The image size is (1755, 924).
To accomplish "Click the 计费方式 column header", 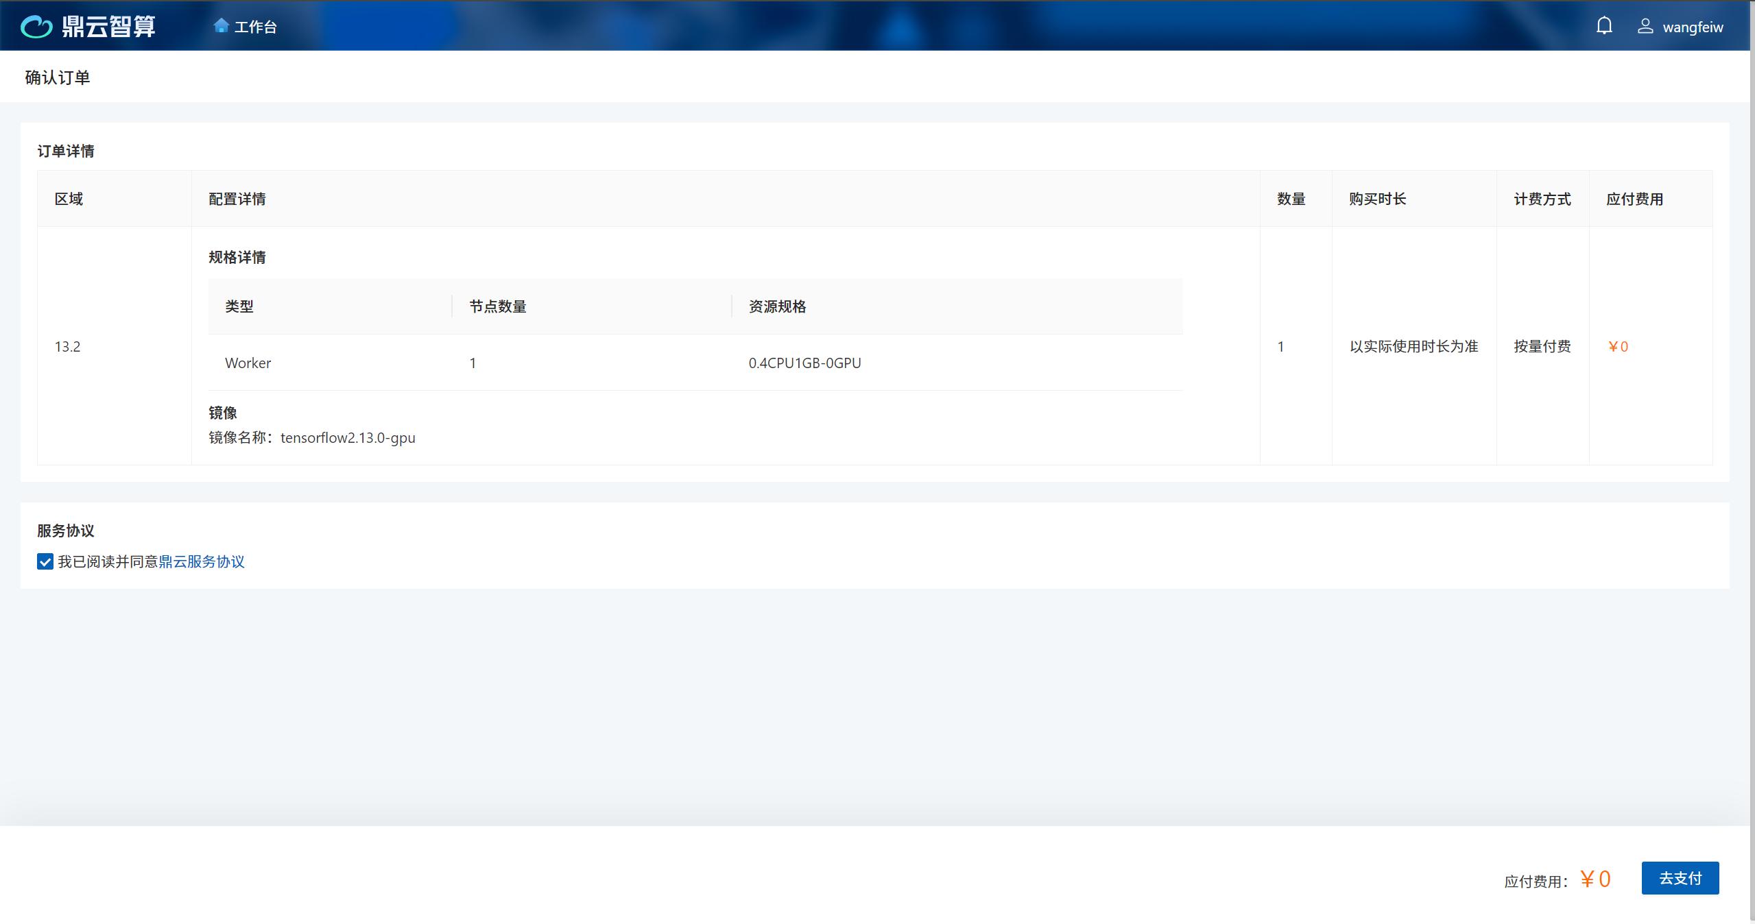I will [x=1542, y=199].
